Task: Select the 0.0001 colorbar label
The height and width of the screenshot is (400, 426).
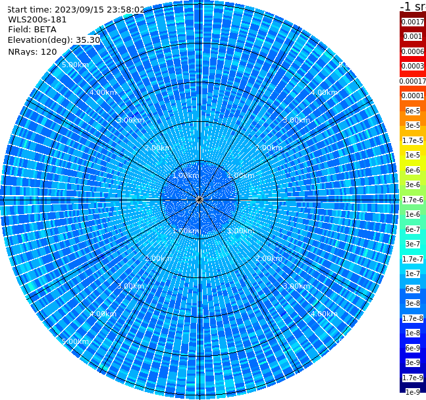Action: [413, 96]
